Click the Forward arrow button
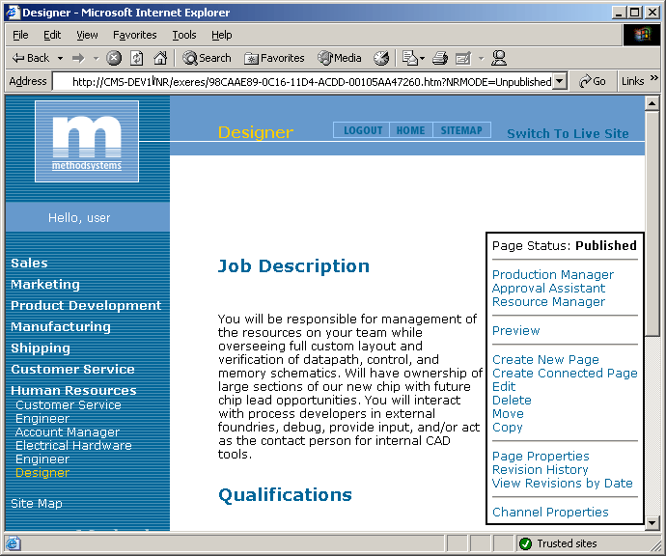The width and height of the screenshot is (666, 556). point(78,58)
